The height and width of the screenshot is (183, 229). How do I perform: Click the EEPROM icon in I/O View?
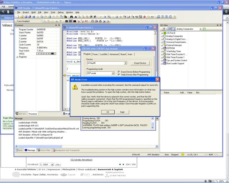pyautogui.click(x=165, y=48)
